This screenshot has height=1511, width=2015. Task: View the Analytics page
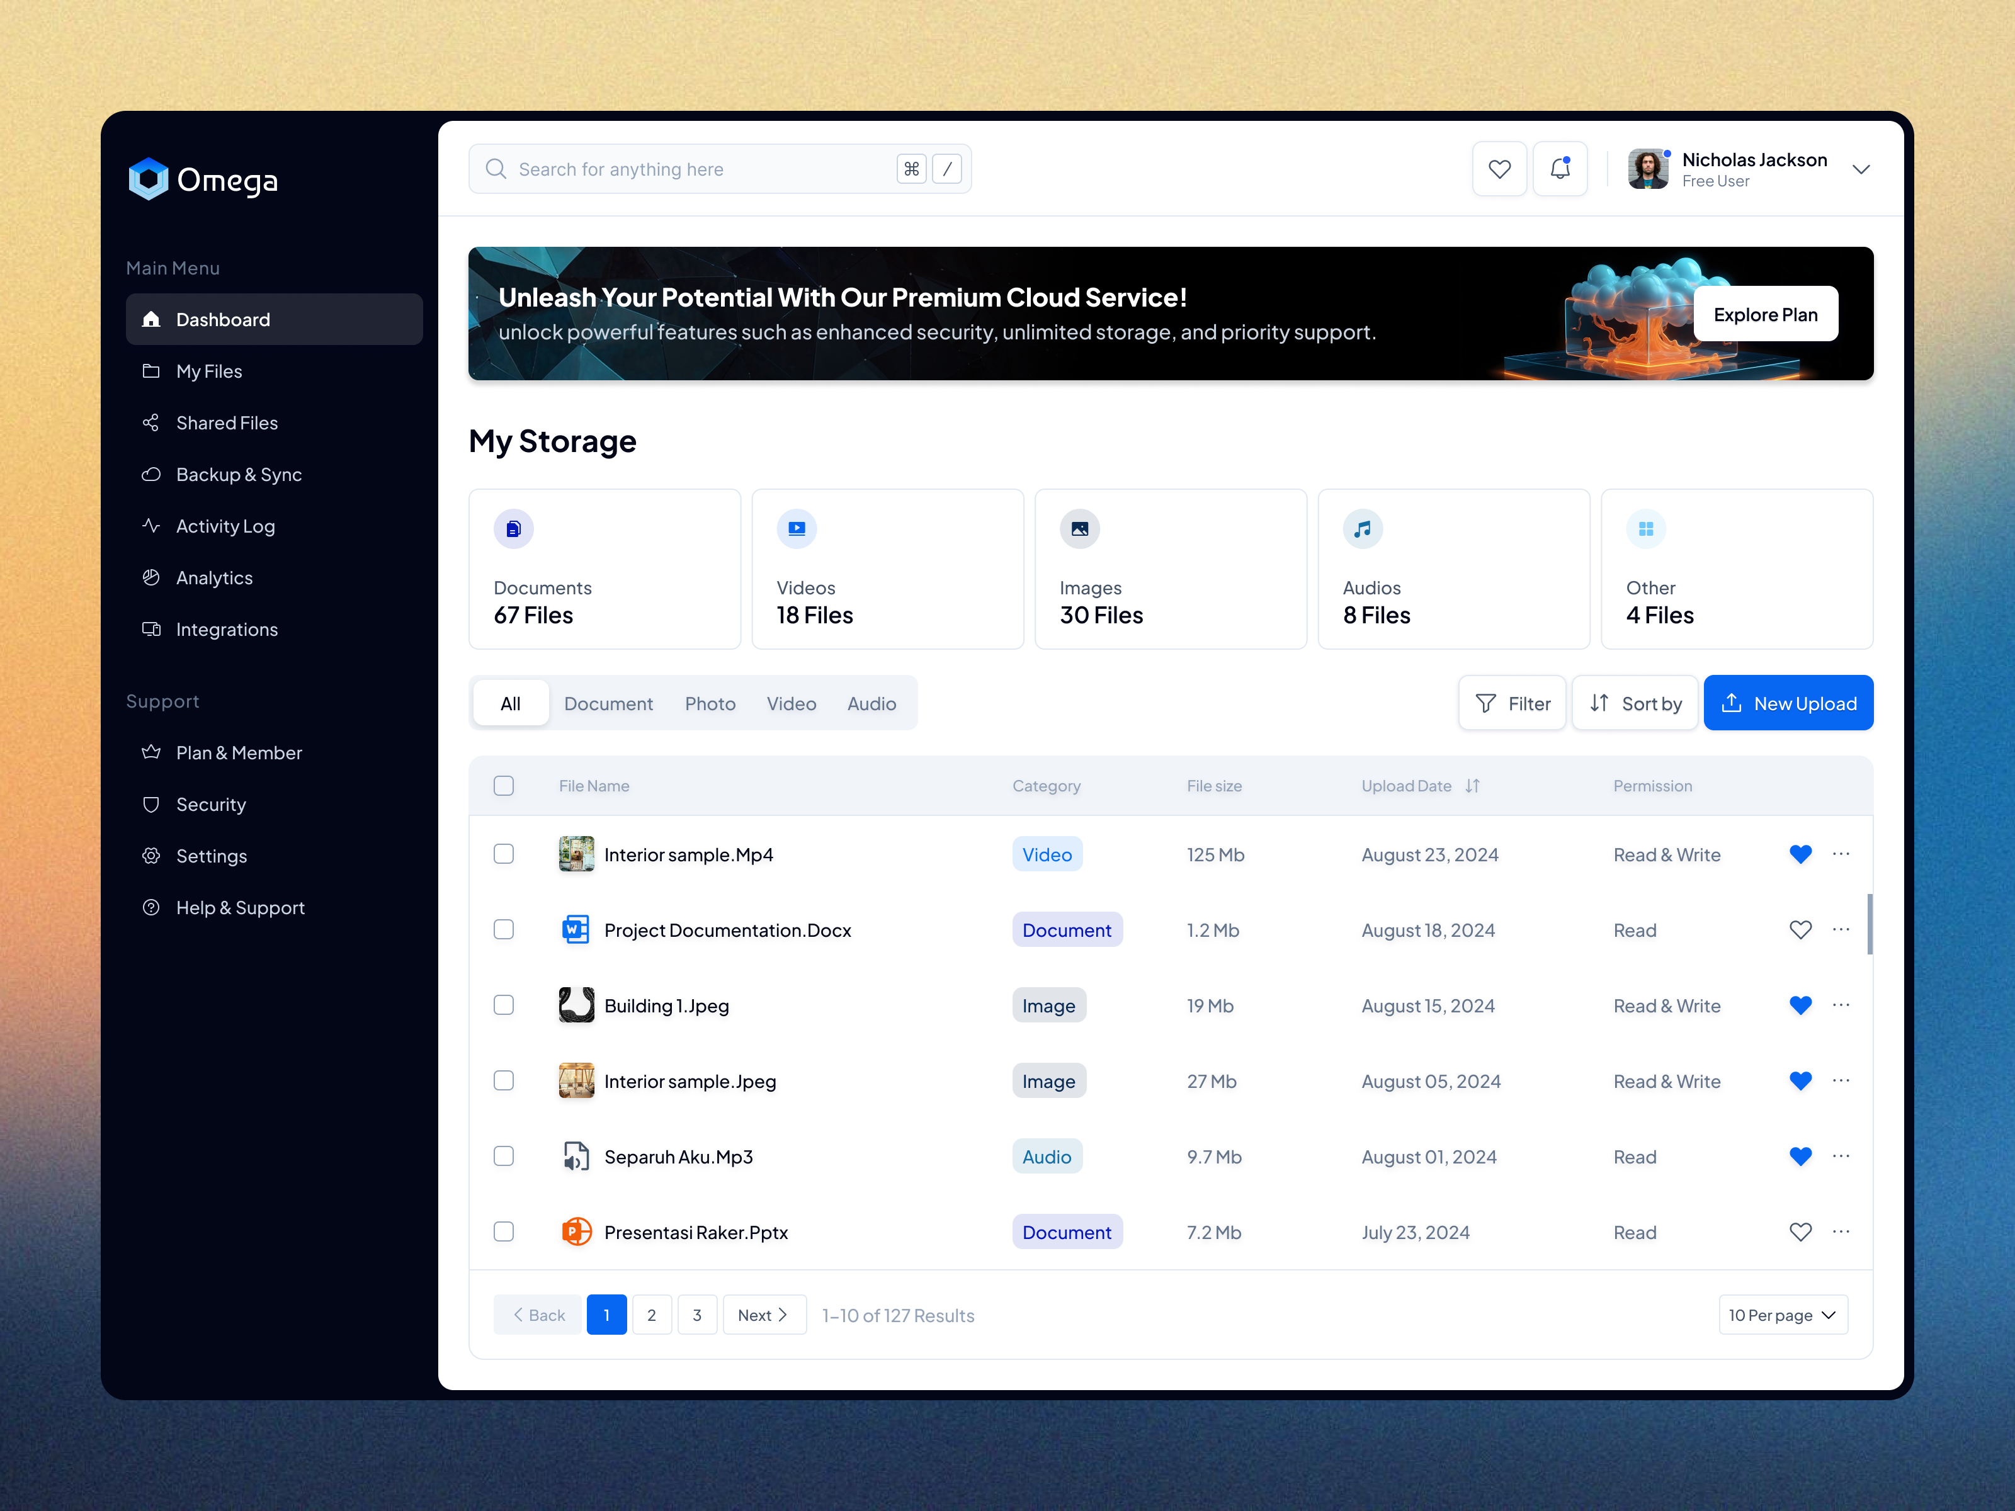point(214,577)
